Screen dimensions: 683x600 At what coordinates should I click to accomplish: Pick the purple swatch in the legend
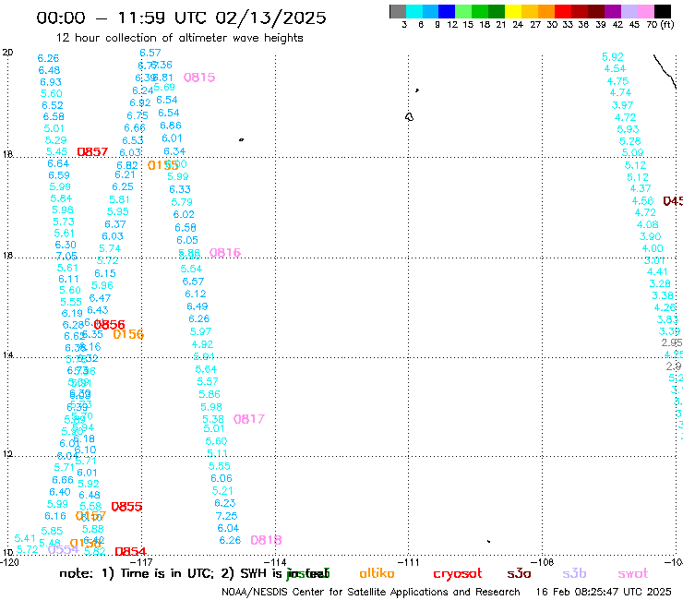click(x=613, y=11)
